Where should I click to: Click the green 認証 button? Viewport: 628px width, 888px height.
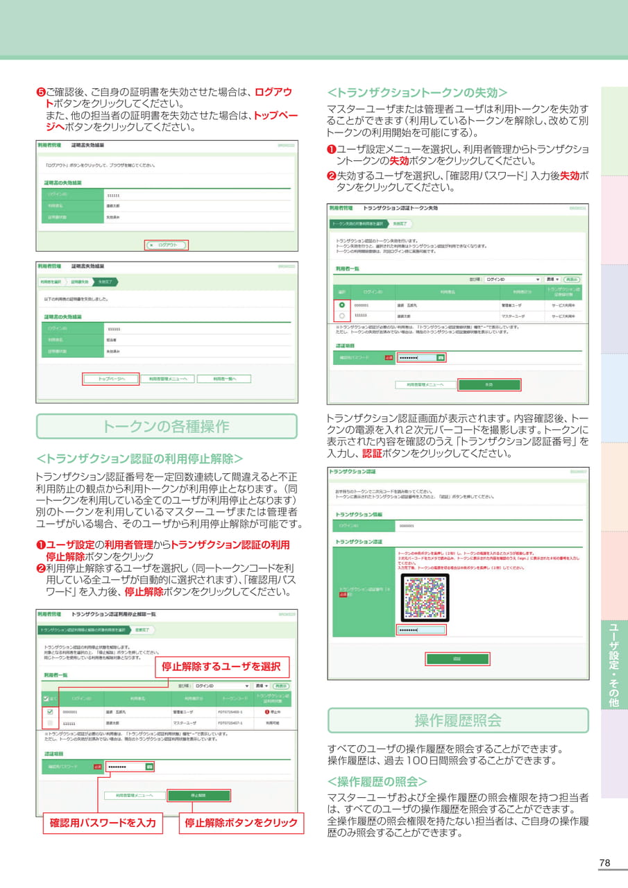tap(459, 658)
